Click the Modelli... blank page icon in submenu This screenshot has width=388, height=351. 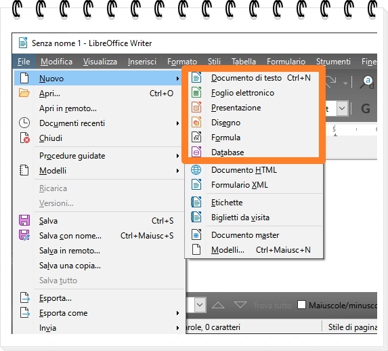click(x=196, y=249)
